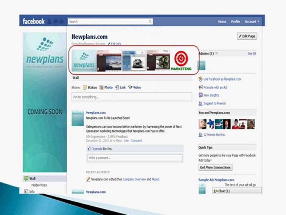Image resolution: width=286 pixels, height=215 pixels.
Task: Click the Facebook logo
Action: (34, 21)
